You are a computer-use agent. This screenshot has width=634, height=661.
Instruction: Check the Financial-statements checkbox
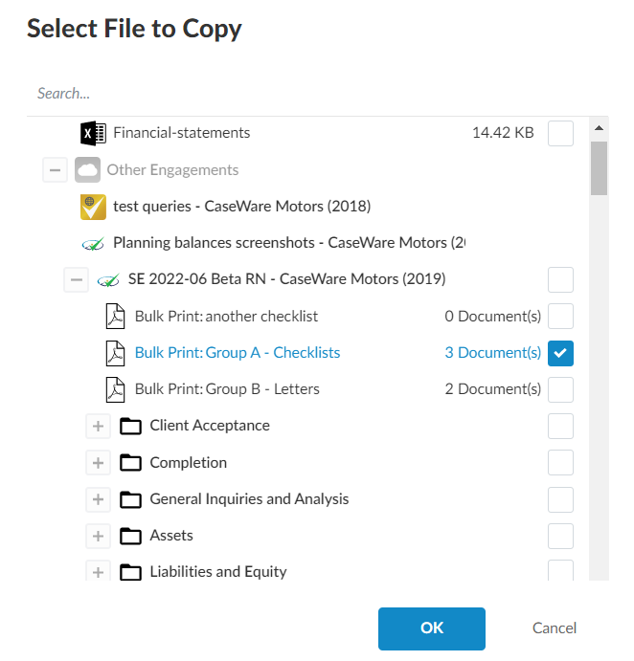[x=560, y=133]
